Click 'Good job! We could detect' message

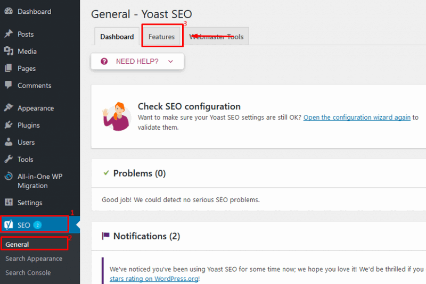[x=181, y=199]
